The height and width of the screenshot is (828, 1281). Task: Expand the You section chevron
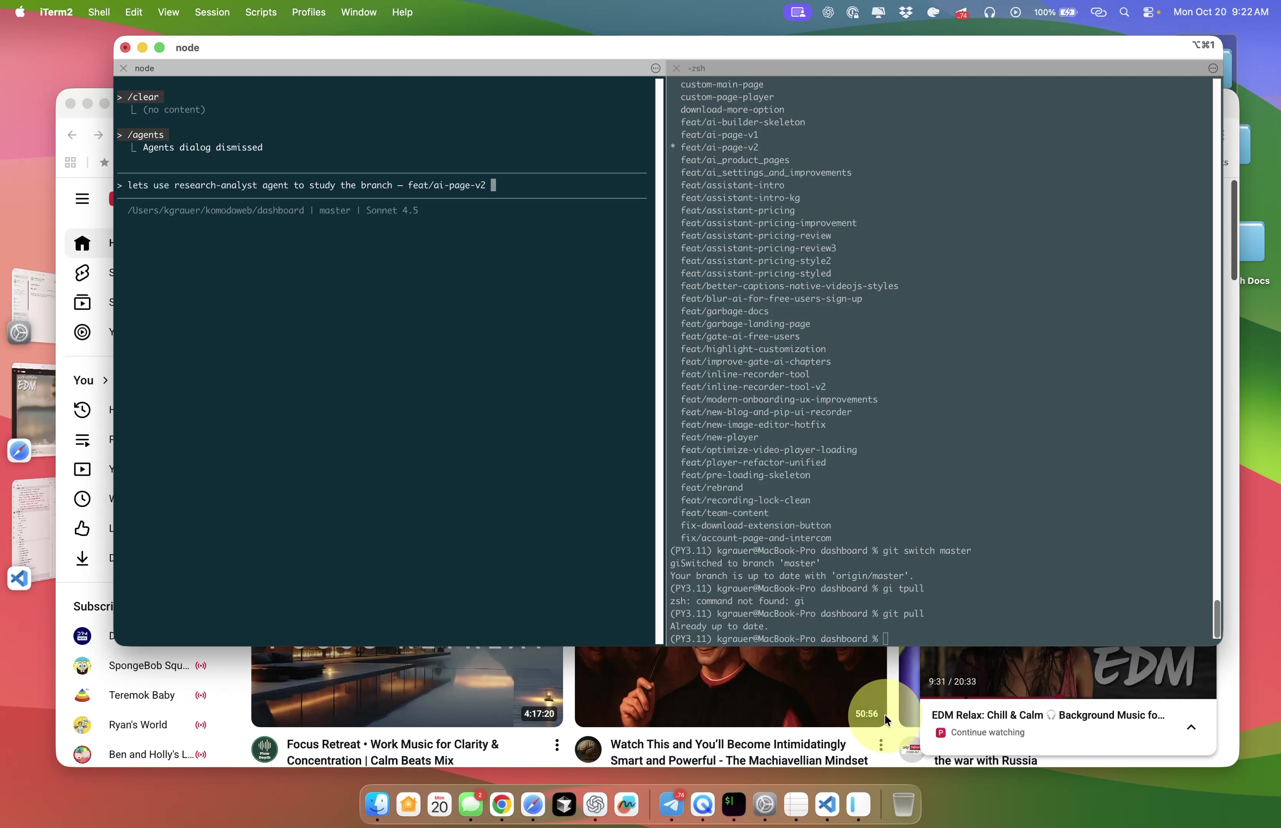coord(105,380)
